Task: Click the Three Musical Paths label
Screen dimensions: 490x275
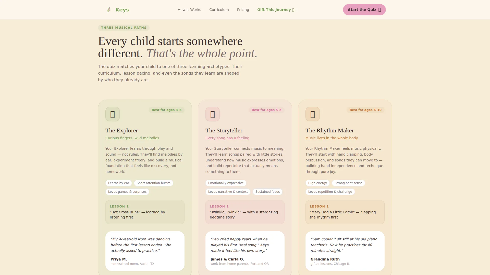Action: click(x=124, y=28)
